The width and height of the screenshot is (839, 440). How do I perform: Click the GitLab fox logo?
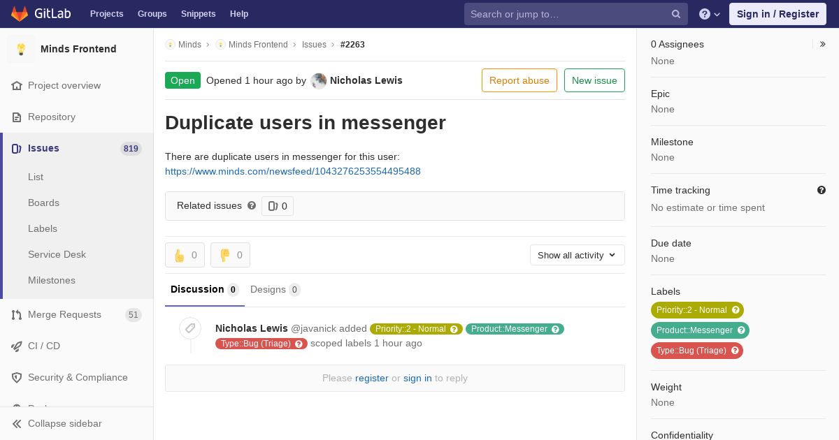tap(20, 13)
